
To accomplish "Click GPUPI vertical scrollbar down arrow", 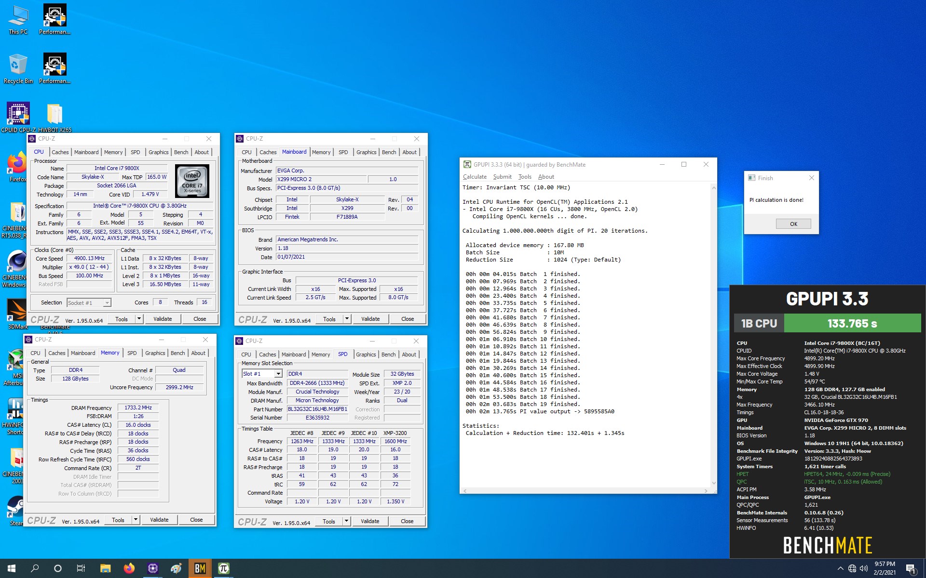I will [714, 483].
